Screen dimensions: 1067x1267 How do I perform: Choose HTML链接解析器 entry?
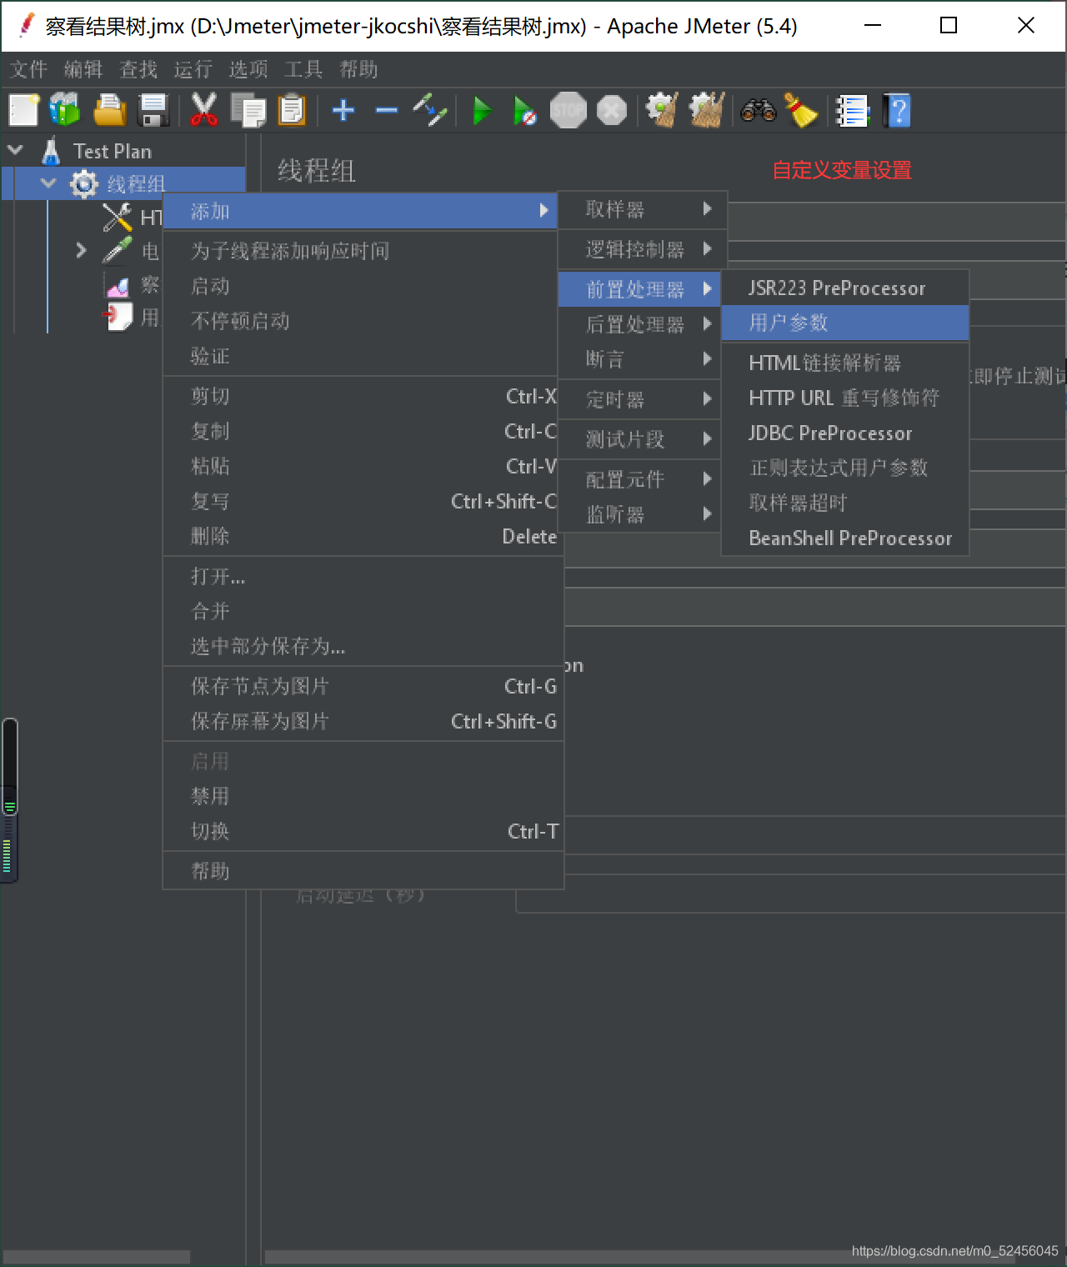tap(845, 363)
